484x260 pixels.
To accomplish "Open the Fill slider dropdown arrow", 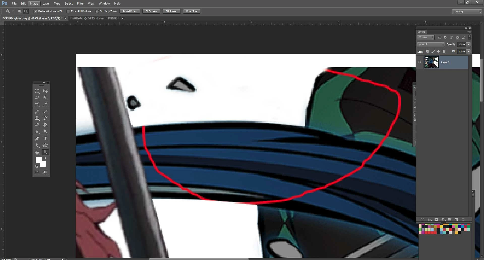I will (x=468, y=52).
